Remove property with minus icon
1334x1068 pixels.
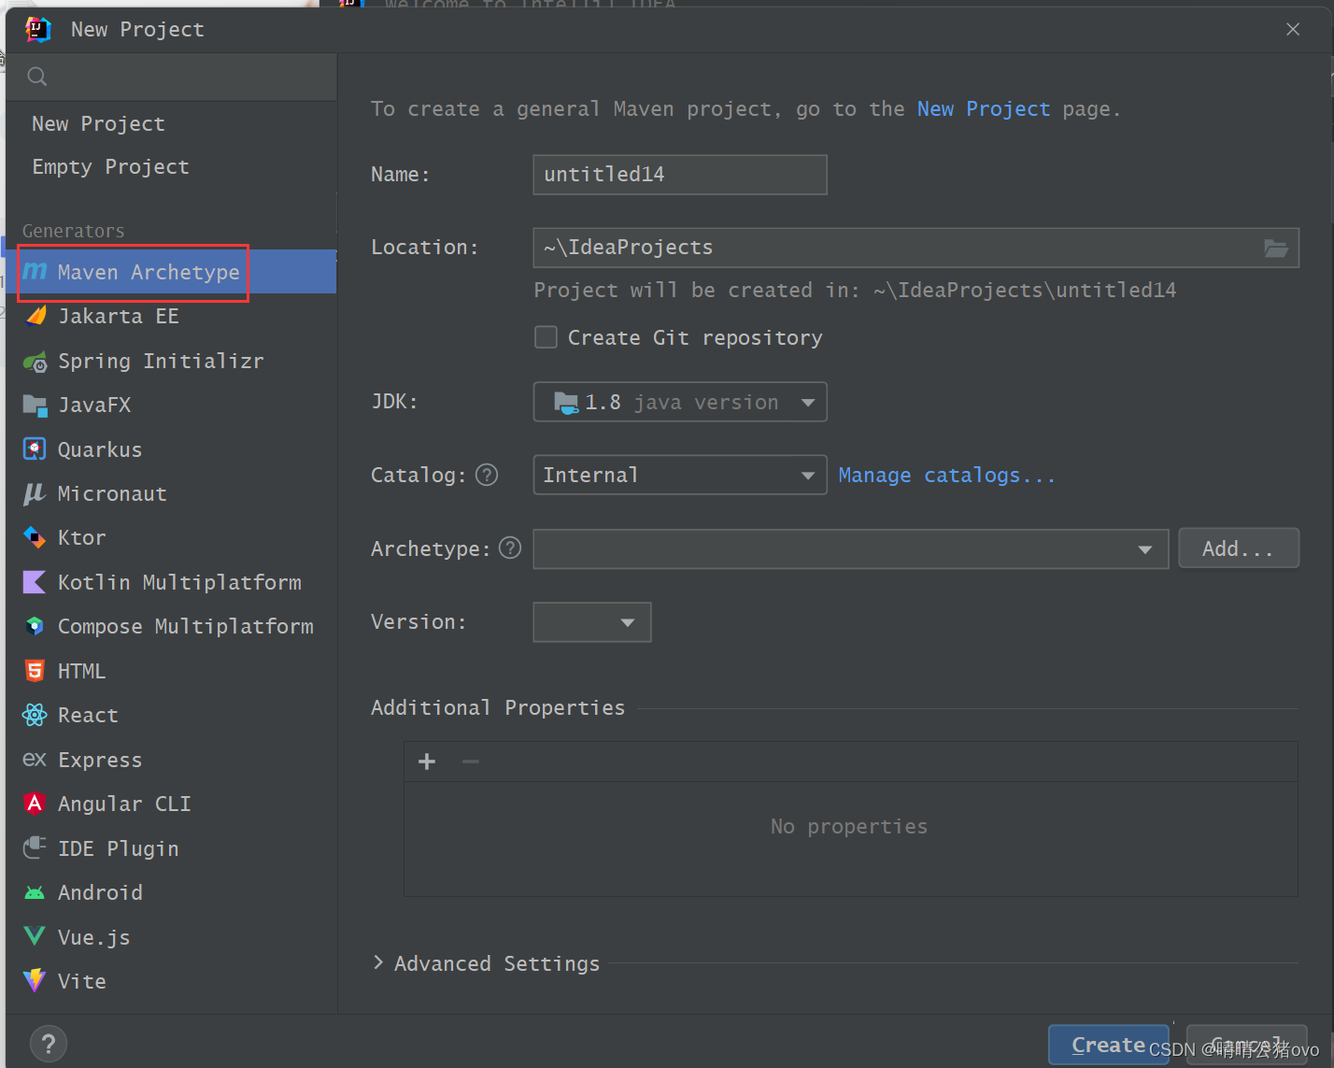tap(471, 762)
